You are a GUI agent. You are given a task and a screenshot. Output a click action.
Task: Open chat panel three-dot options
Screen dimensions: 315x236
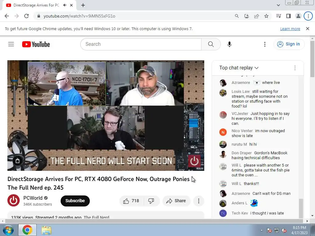(x=295, y=68)
